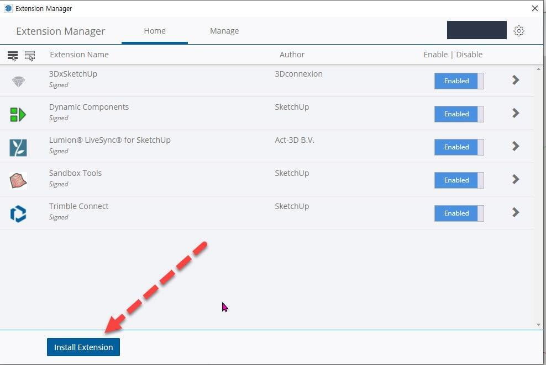Click the 3Dconnexion author text

click(x=298, y=74)
